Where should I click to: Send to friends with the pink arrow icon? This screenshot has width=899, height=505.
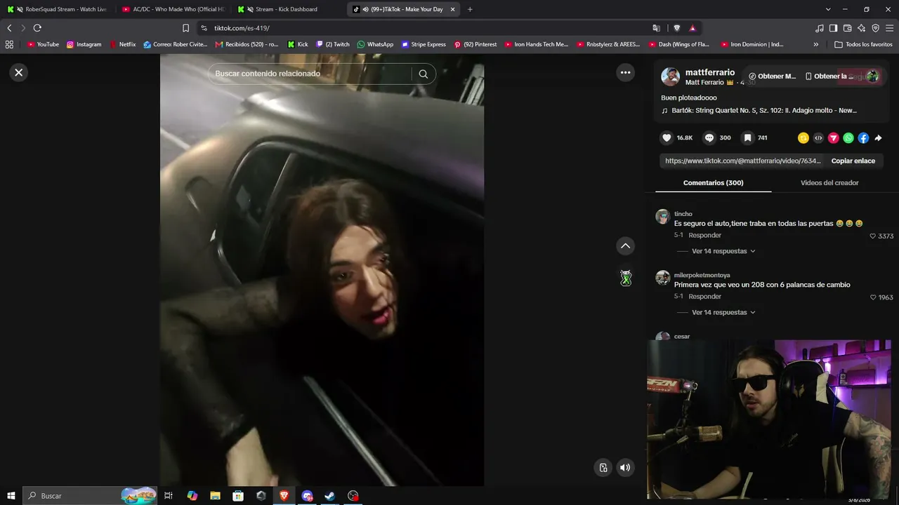tap(834, 138)
